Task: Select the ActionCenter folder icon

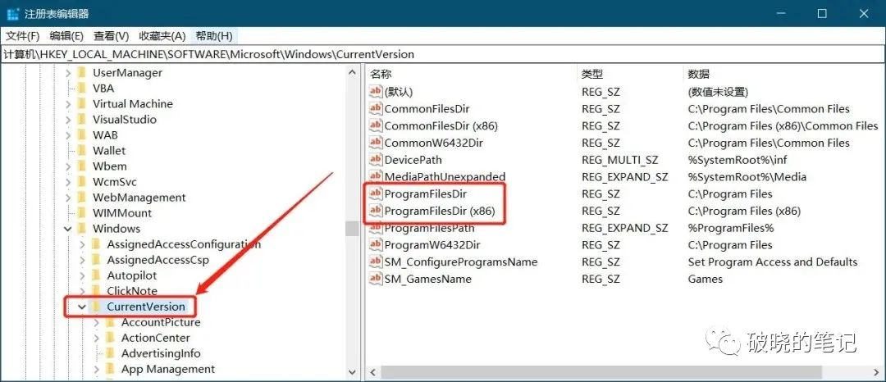Action: point(110,338)
